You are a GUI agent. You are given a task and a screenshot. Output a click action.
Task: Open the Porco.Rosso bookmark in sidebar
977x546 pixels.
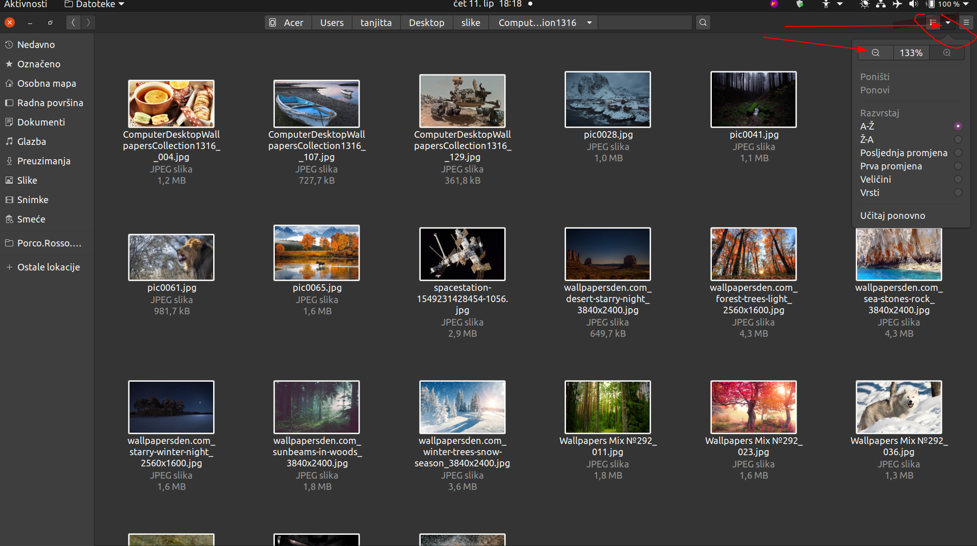click(47, 243)
